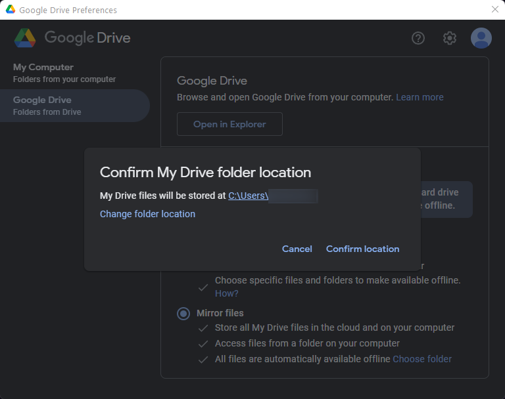Click the 'Google Drive' section heading in panel

pyautogui.click(x=212, y=81)
